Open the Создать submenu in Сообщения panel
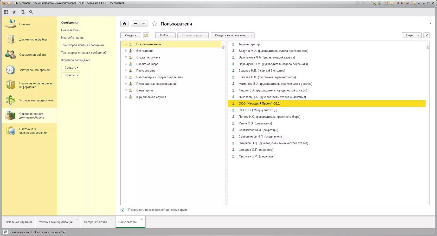Viewport: 437px width, 236px height. 71,68
